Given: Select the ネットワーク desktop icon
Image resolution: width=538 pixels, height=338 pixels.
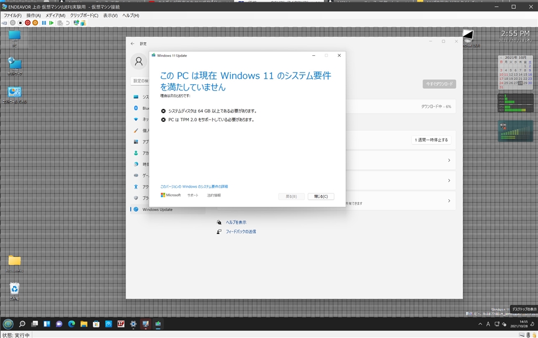Looking at the screenshot, I should point(14,66).
